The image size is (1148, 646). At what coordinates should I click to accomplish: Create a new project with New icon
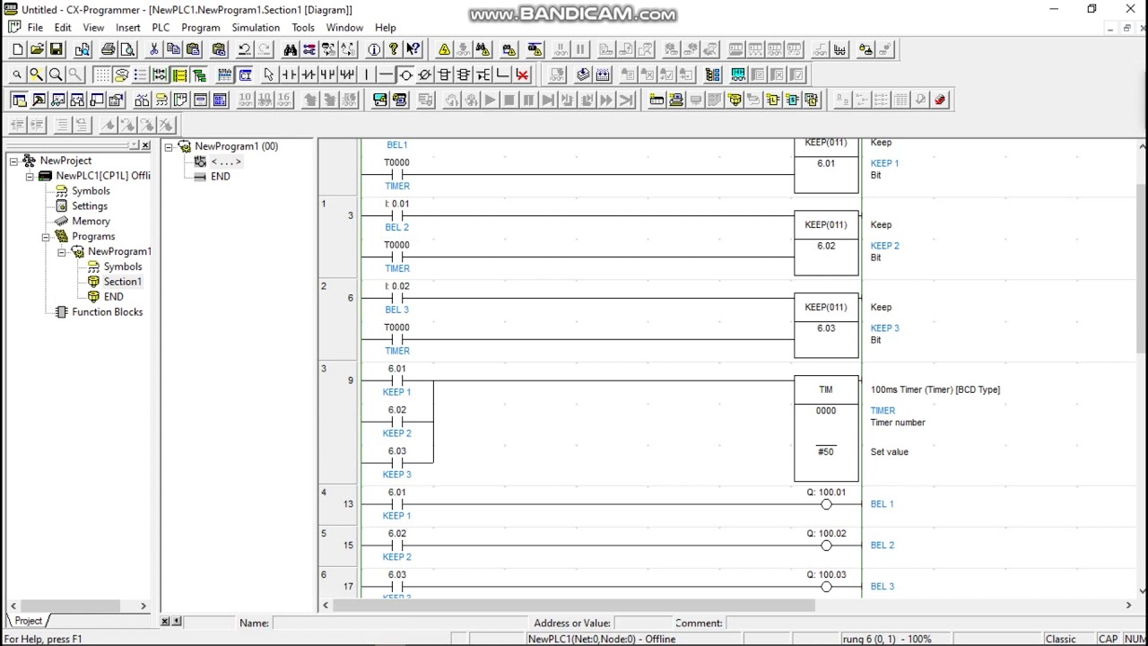pos(17,49)
